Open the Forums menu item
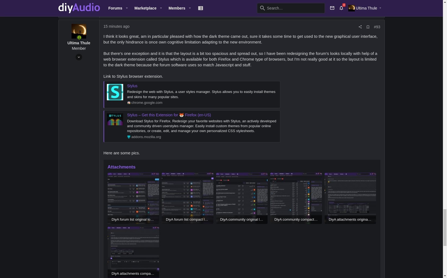The image size is (447, 278). click(x=115, y=8)
